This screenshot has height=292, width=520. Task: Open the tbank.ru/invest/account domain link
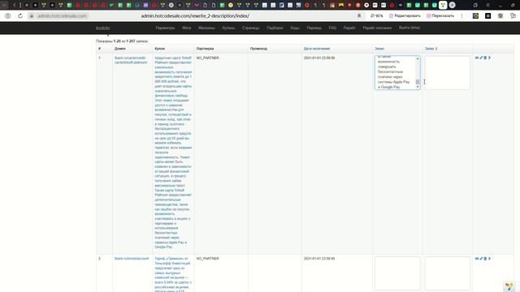pyautogui.click(x=132, y=259)
